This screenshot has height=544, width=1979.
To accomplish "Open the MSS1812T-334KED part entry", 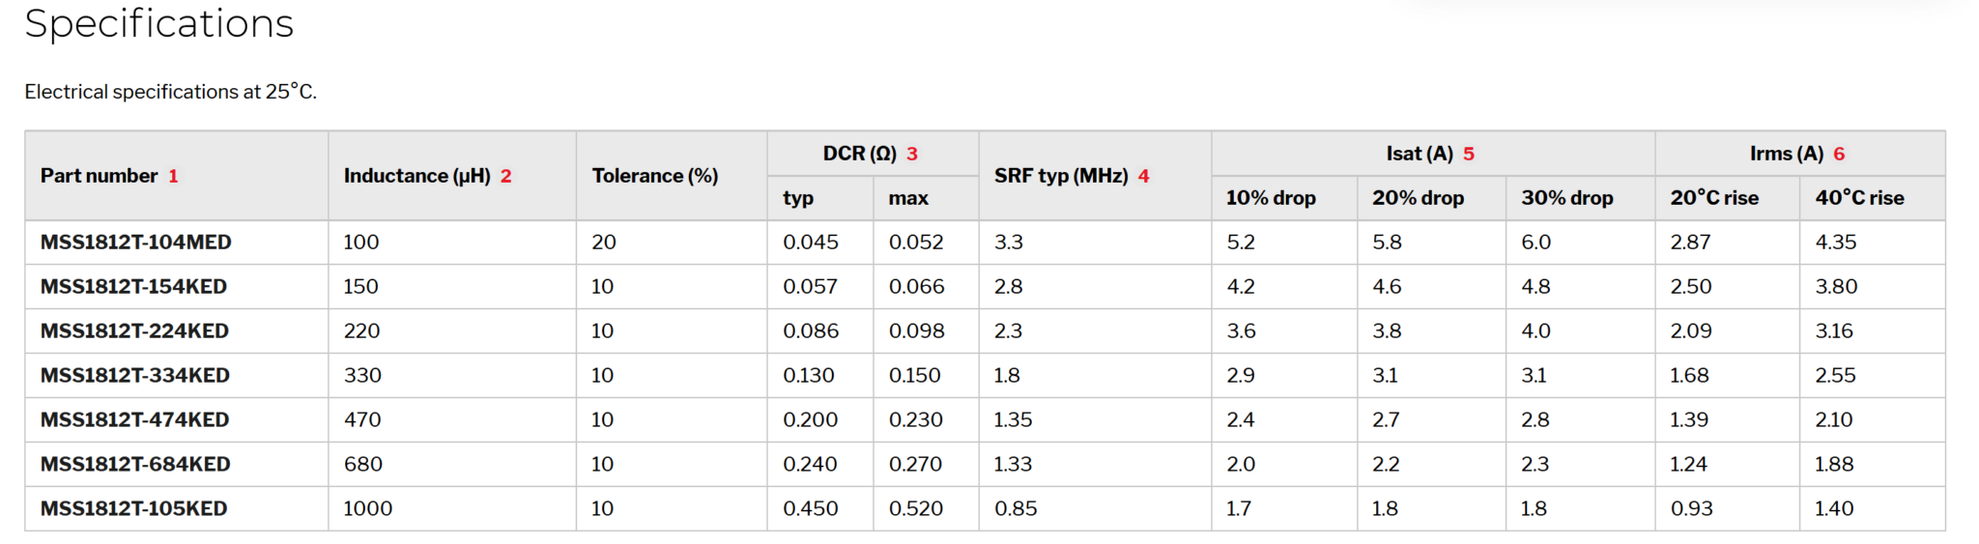I will (x=134, y=375).
